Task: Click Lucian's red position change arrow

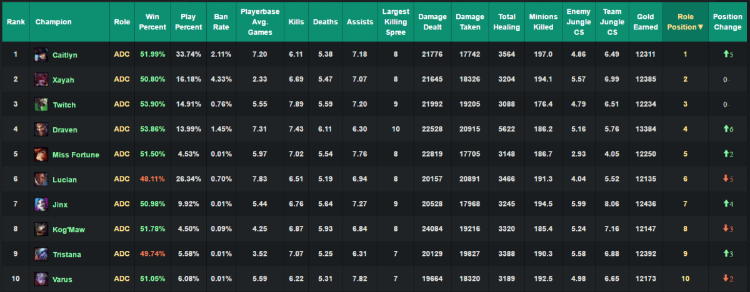Action: 726,179
